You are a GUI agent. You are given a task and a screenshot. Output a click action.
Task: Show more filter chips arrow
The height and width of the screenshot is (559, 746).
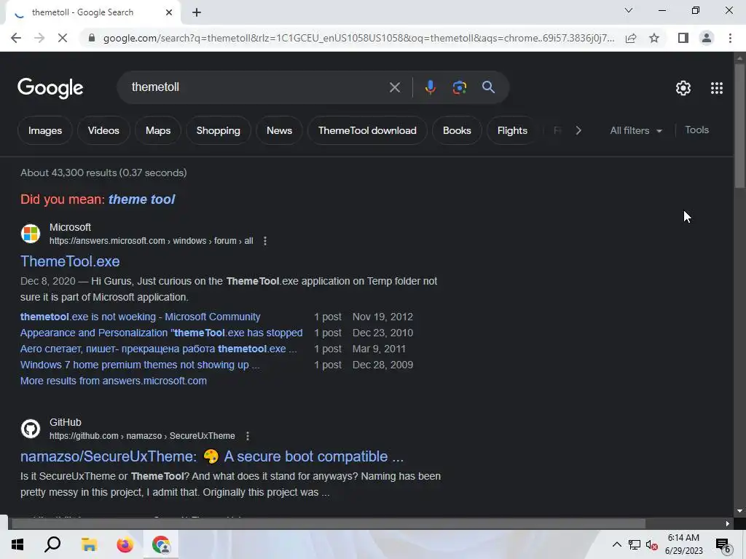(x=578, y=130)
